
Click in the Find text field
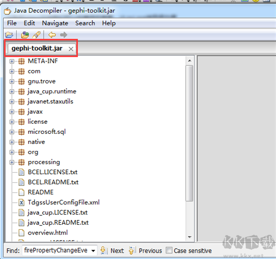(56, 250)
